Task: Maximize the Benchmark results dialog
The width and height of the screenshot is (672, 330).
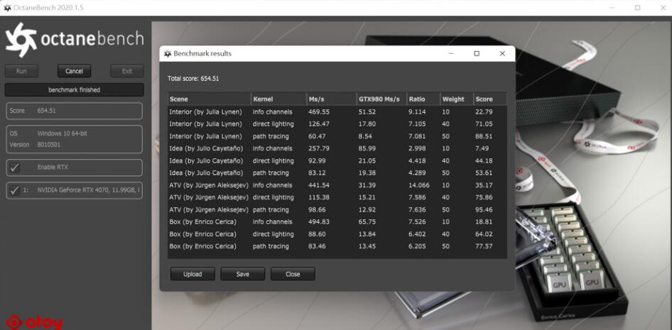Action: (477, 53)
